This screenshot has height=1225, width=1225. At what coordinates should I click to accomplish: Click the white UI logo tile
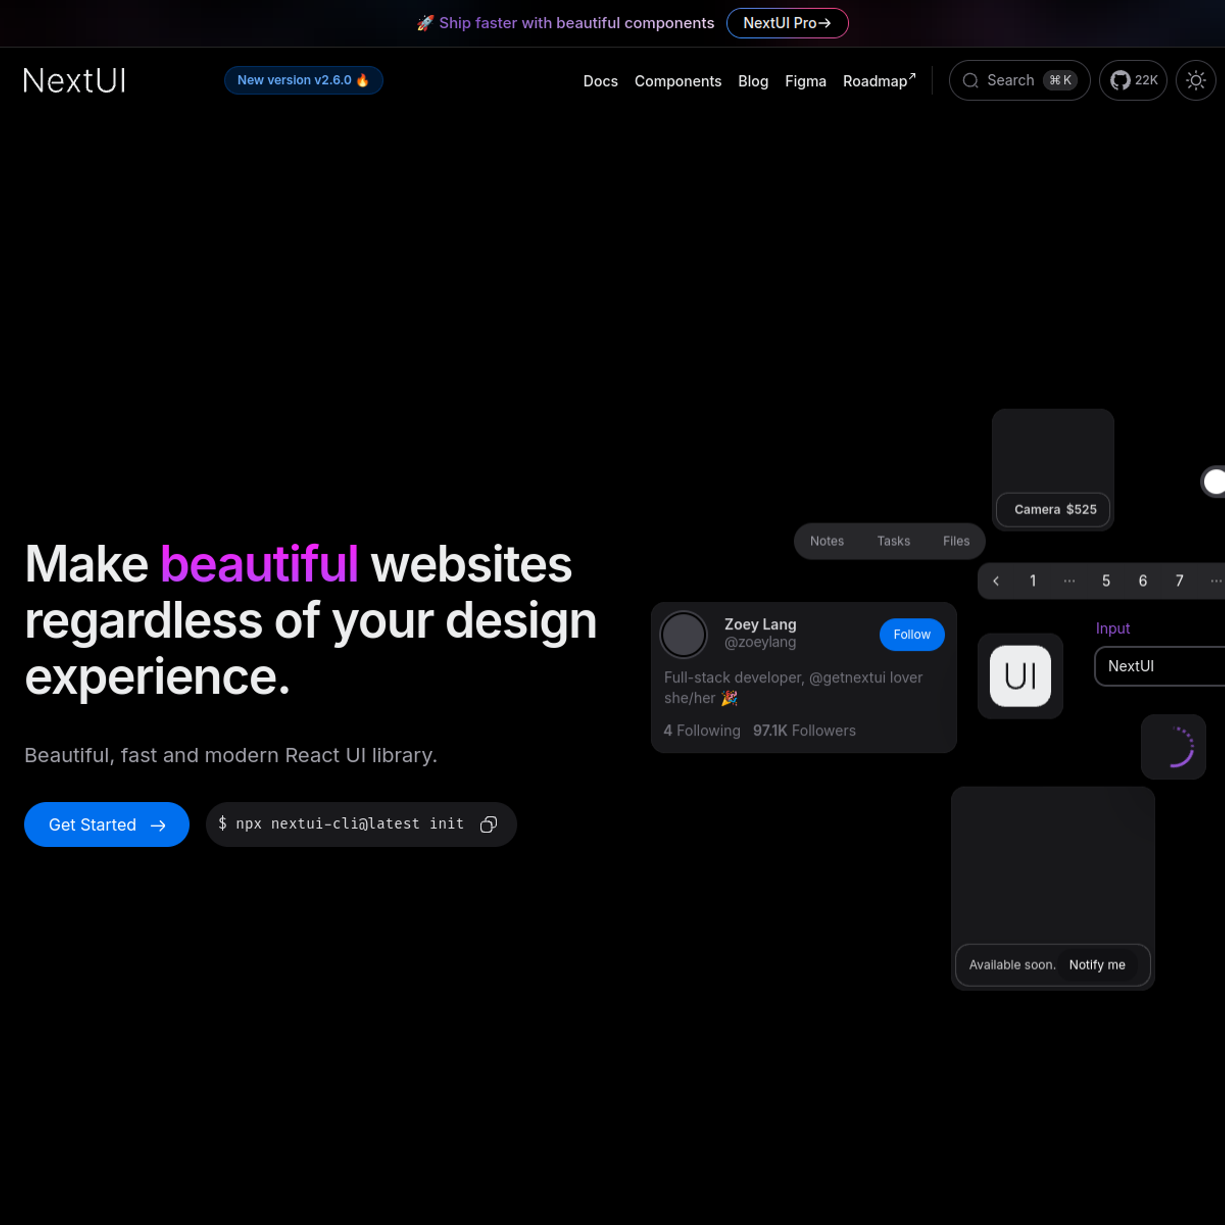(x=1020, y=676)
